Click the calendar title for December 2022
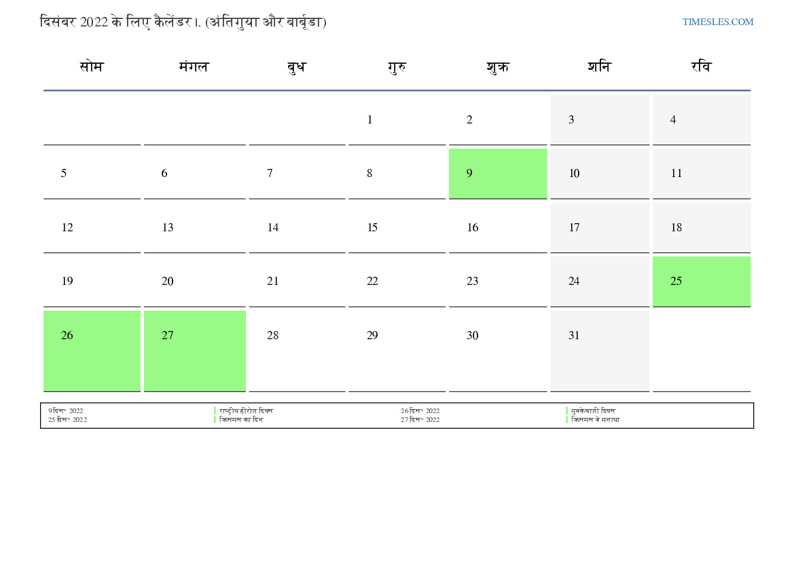The height and width of the screenshot is (561, 794). tap(183, 22)
